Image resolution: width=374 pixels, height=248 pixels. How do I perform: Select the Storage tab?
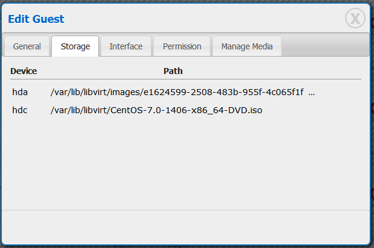tap(75, 46)
